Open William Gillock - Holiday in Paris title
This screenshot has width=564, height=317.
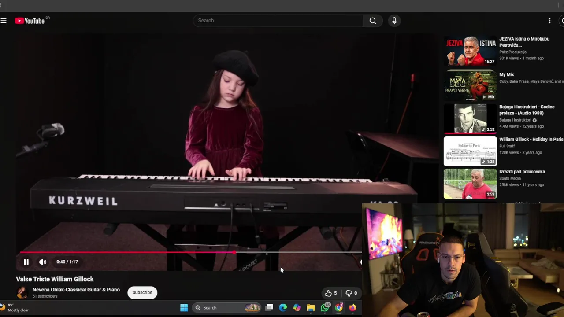pos(531,140)
